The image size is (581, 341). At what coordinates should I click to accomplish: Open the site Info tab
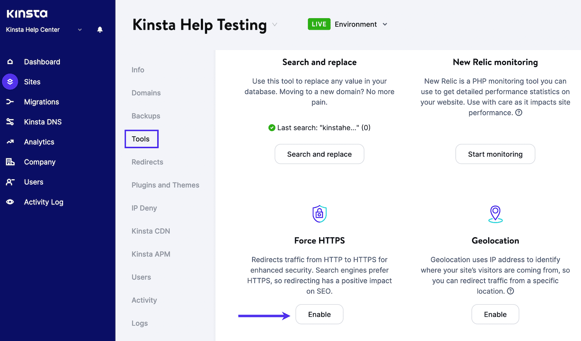click(138, 70)
